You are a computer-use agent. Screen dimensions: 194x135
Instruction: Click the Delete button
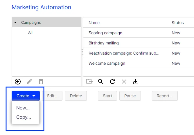(76, 96)
